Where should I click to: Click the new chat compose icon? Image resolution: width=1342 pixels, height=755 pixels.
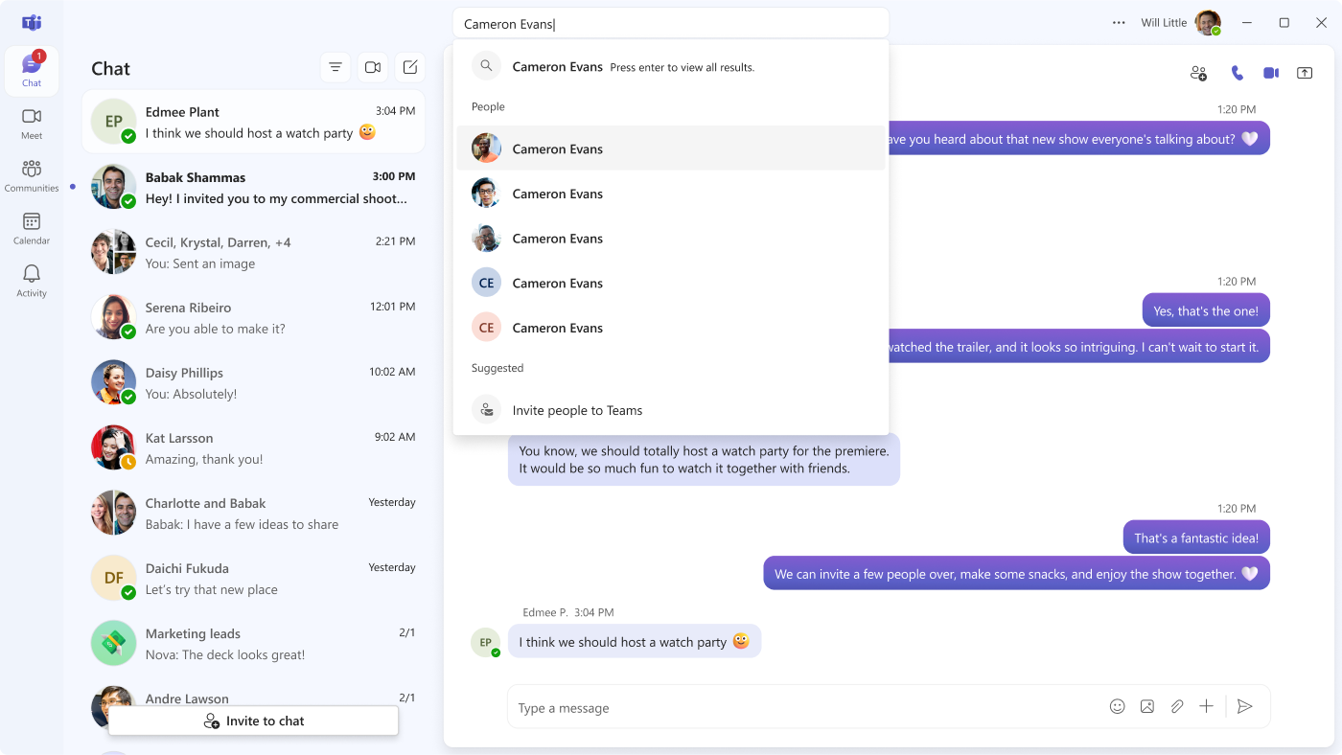(410, 67)
